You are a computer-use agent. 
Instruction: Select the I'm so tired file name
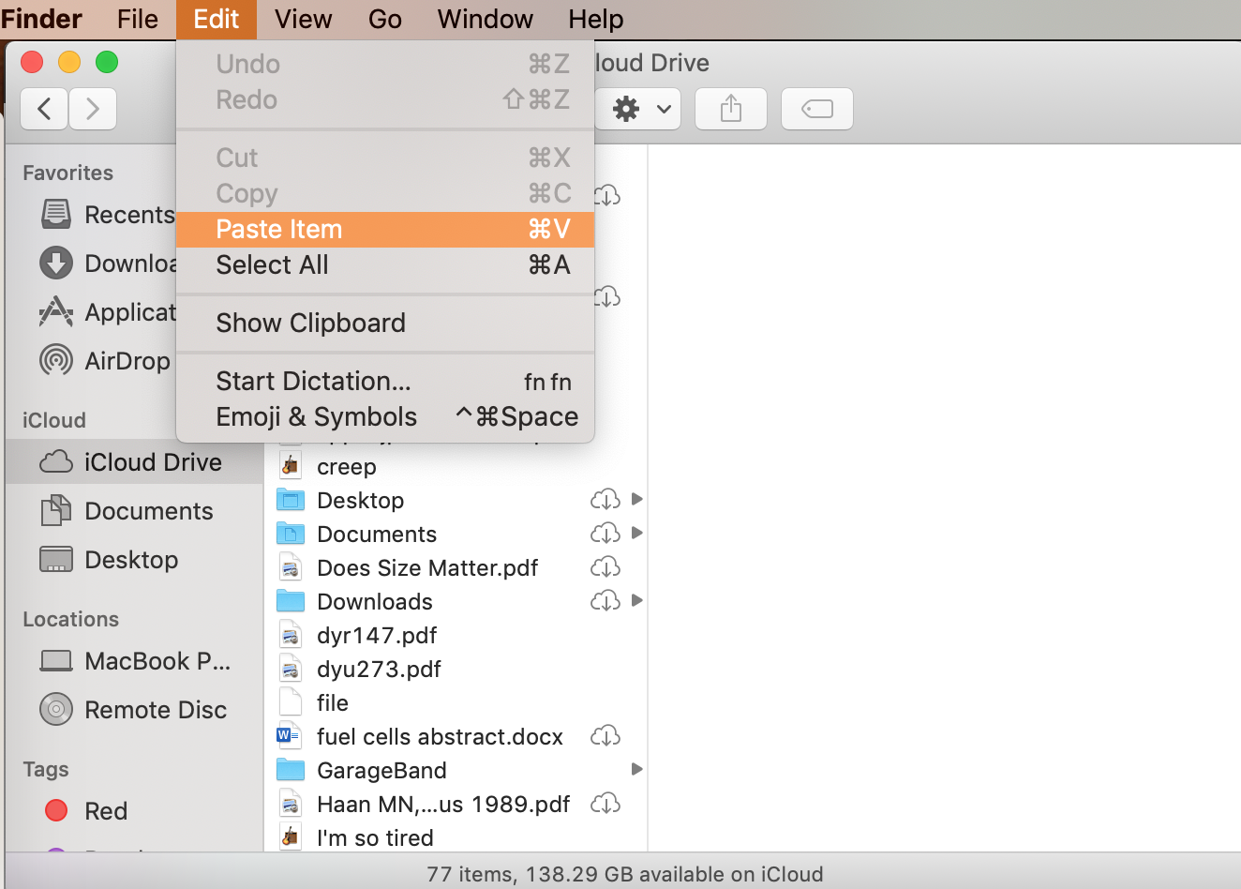(x=375, y=837)
